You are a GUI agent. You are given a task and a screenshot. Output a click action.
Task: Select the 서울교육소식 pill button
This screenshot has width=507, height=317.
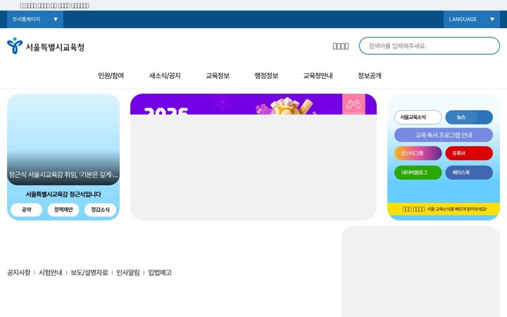point(418,117)
